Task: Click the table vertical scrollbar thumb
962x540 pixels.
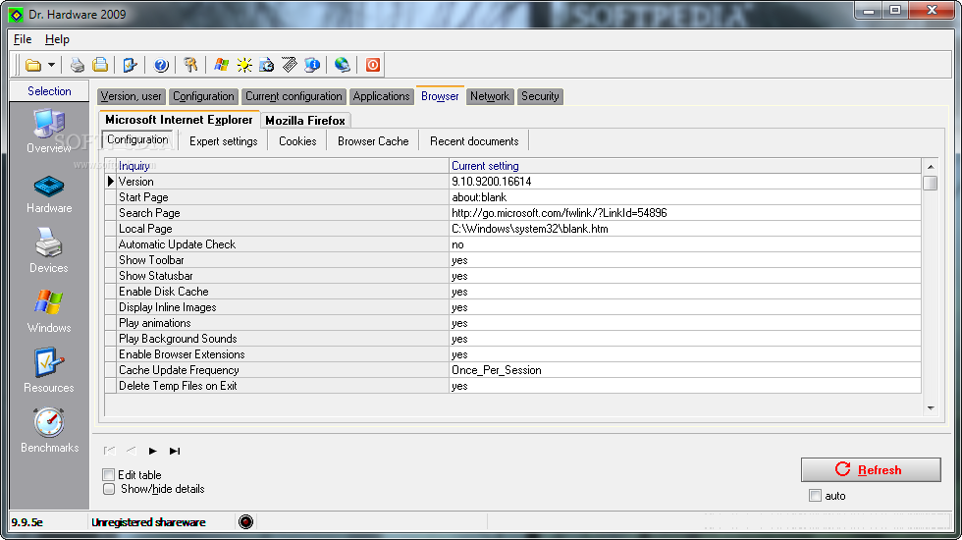Action: [x=931, y=183]
